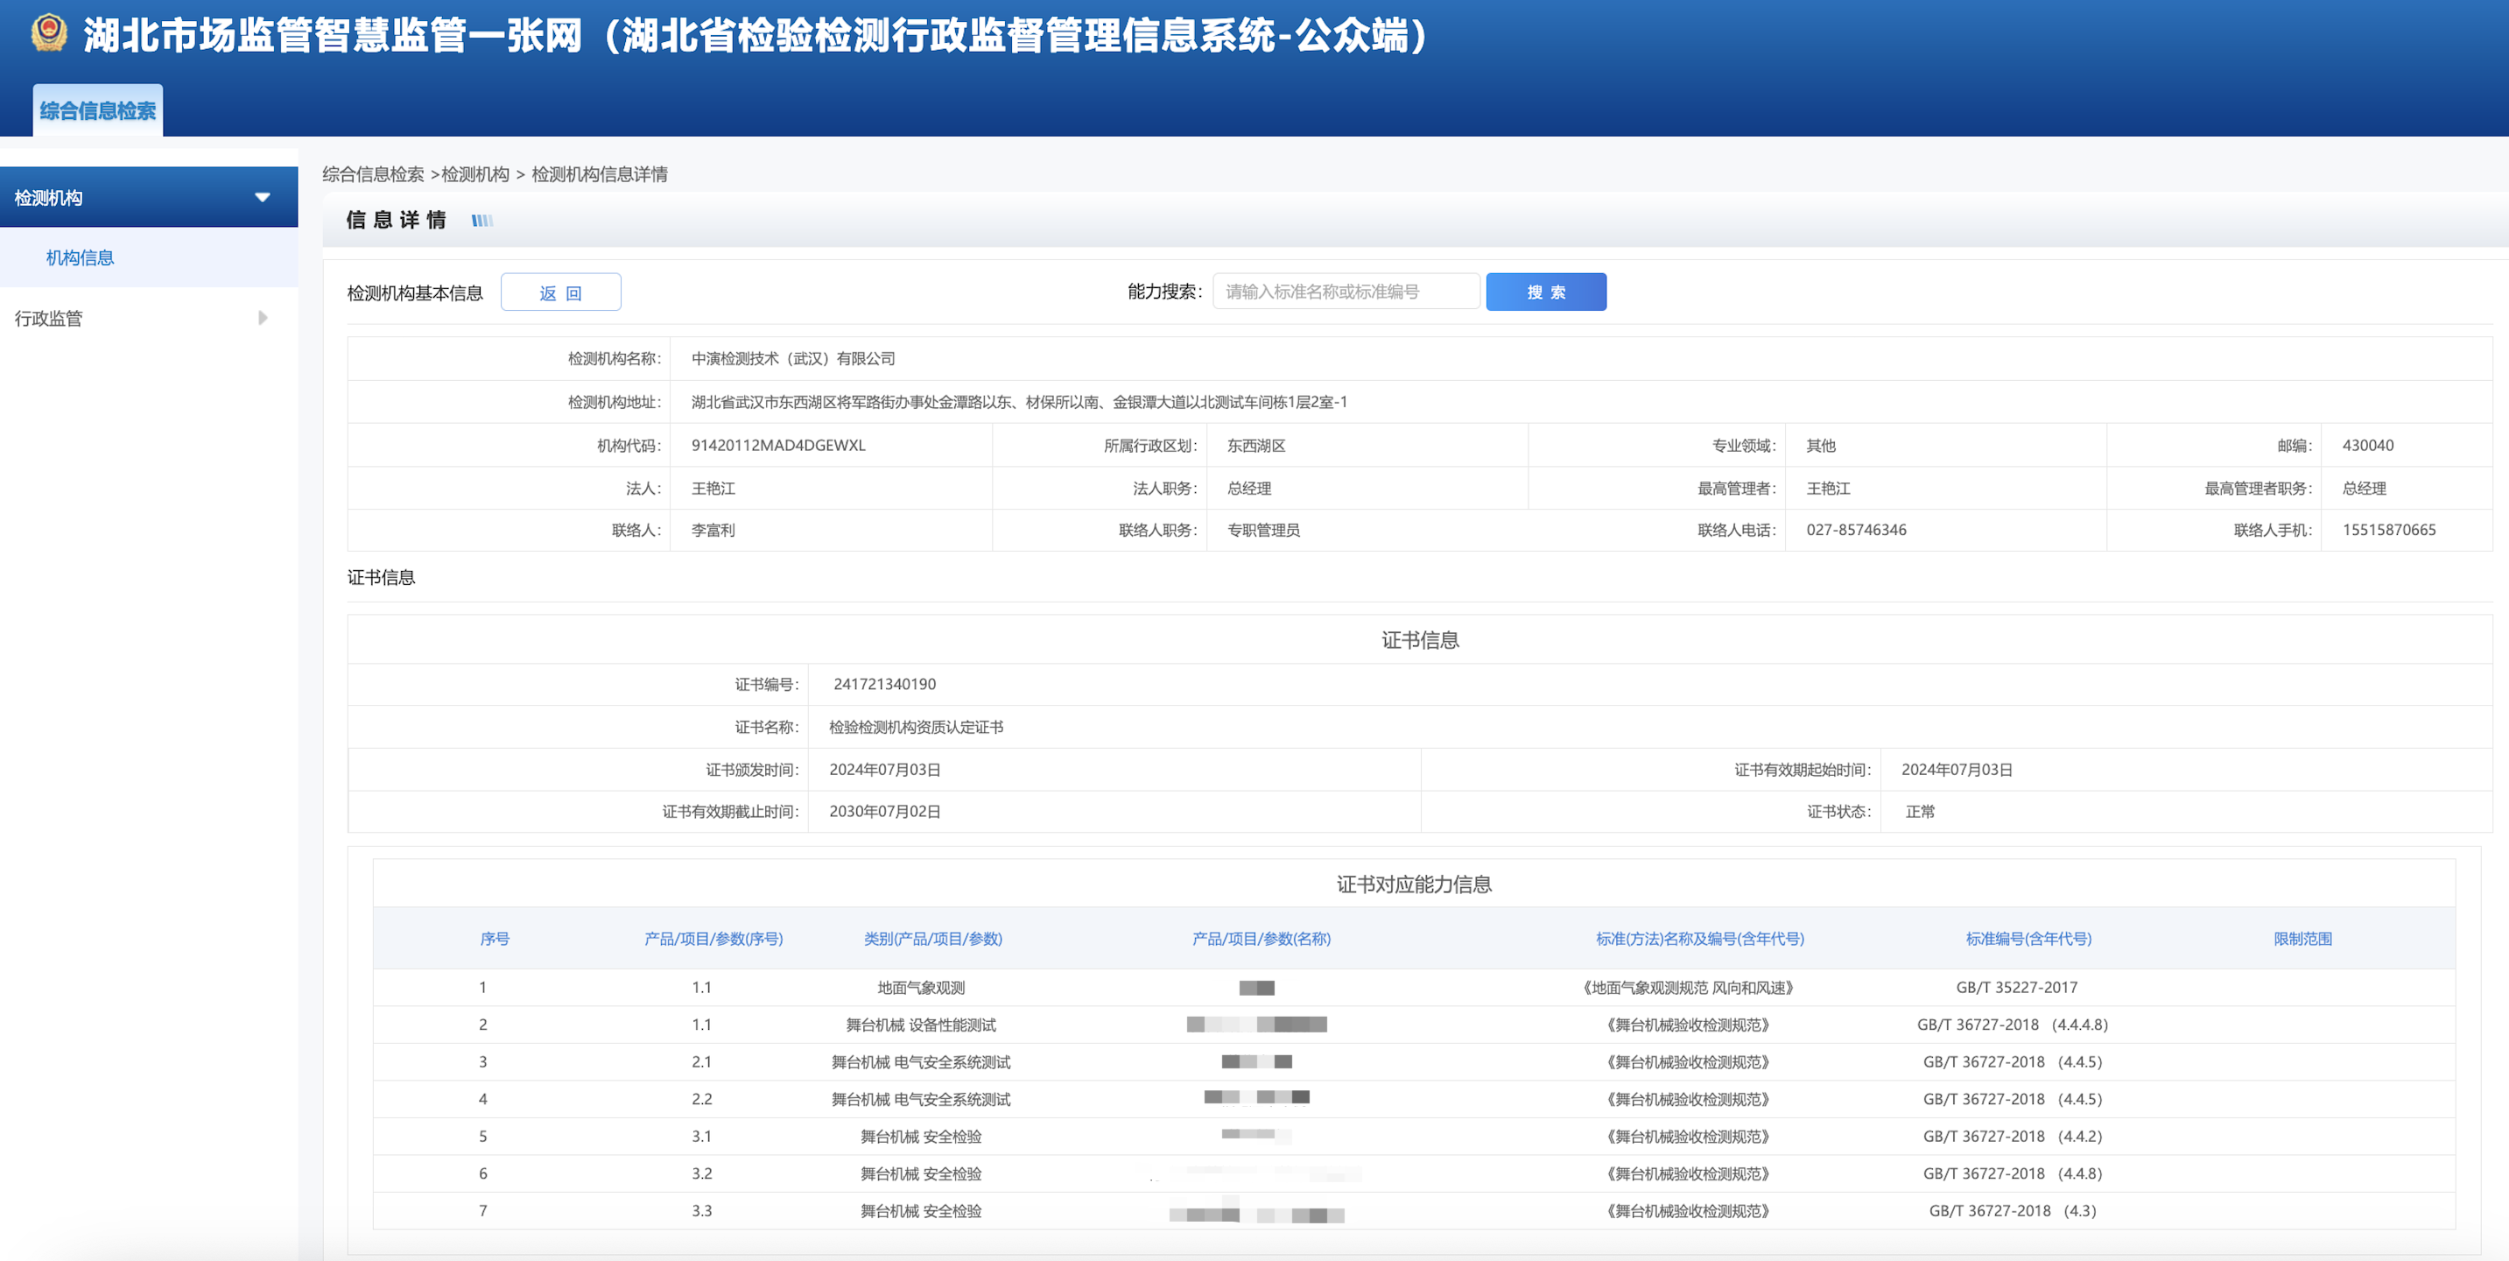The width and height of the screenshot is (2509, 1261).
Task: Select row 1 地面气象观测 entry
Action: [920, 987]
